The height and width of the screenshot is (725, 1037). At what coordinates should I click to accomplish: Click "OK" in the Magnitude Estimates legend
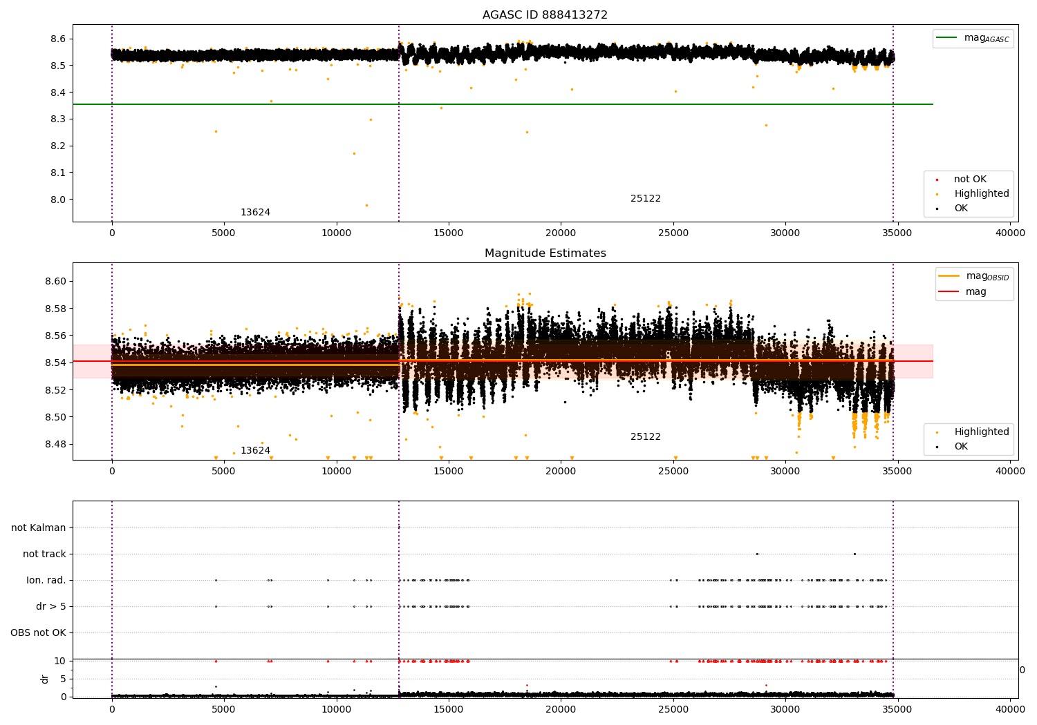pos(961,447)
